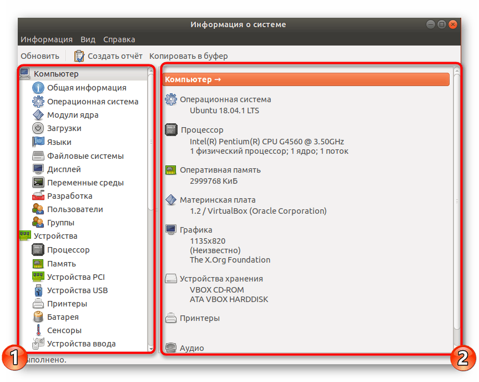The image size is (479, 382).
Task: Select Устройства PCI in the sidebar
Action: click(76, 277)
